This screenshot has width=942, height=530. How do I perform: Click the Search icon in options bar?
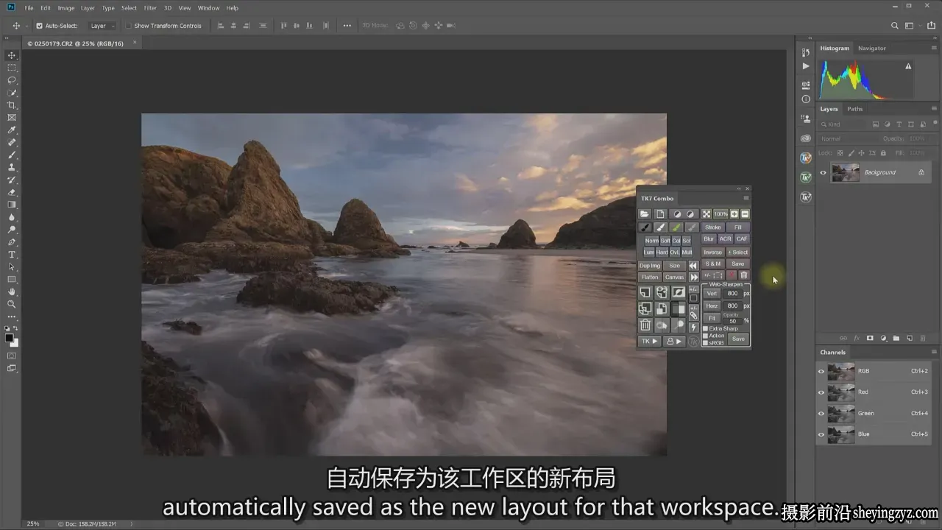click(x=895, y=26)
